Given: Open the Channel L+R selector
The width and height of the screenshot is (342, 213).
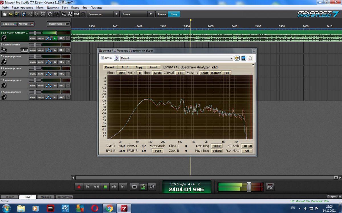Looking at the screenshot, I should coord(180,73).
